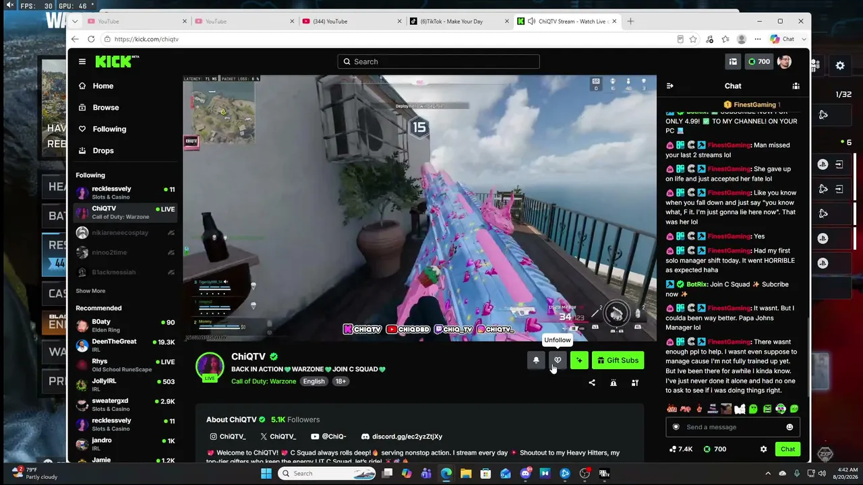This screenshot has height=485, width=863.
Task: Open the Kick dashboard icon beside 700
Action: 733,61
